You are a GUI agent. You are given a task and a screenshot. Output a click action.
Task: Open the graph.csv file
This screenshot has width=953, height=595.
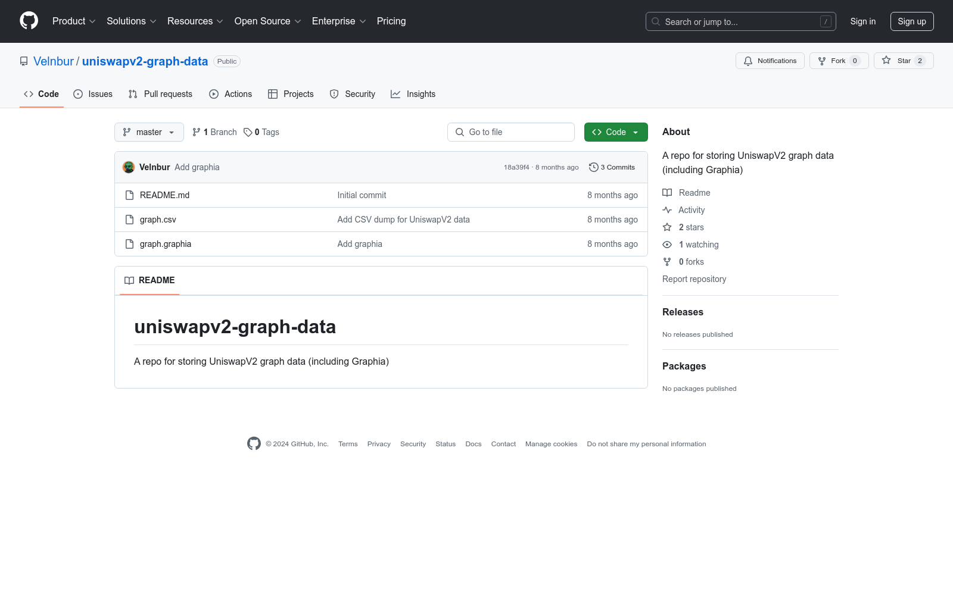[158, 220]
